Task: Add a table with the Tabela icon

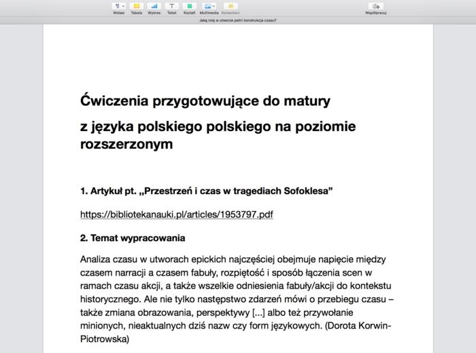Action: tap(137, 6)
